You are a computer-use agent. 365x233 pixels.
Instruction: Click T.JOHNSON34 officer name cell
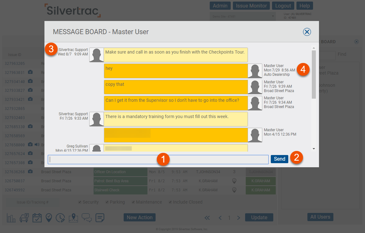tap(208, 172)
